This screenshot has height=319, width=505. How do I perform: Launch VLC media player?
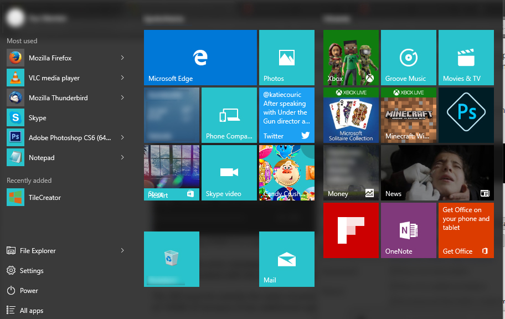point(65,78)
